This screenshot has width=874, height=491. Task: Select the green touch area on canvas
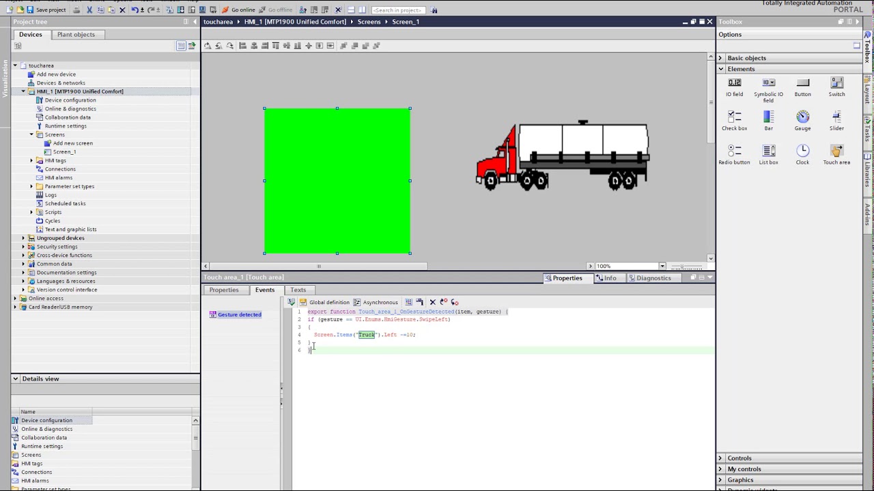coord(337,181)
